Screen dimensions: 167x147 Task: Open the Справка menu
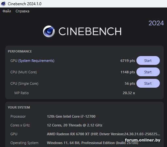click(x=22, y=11)
